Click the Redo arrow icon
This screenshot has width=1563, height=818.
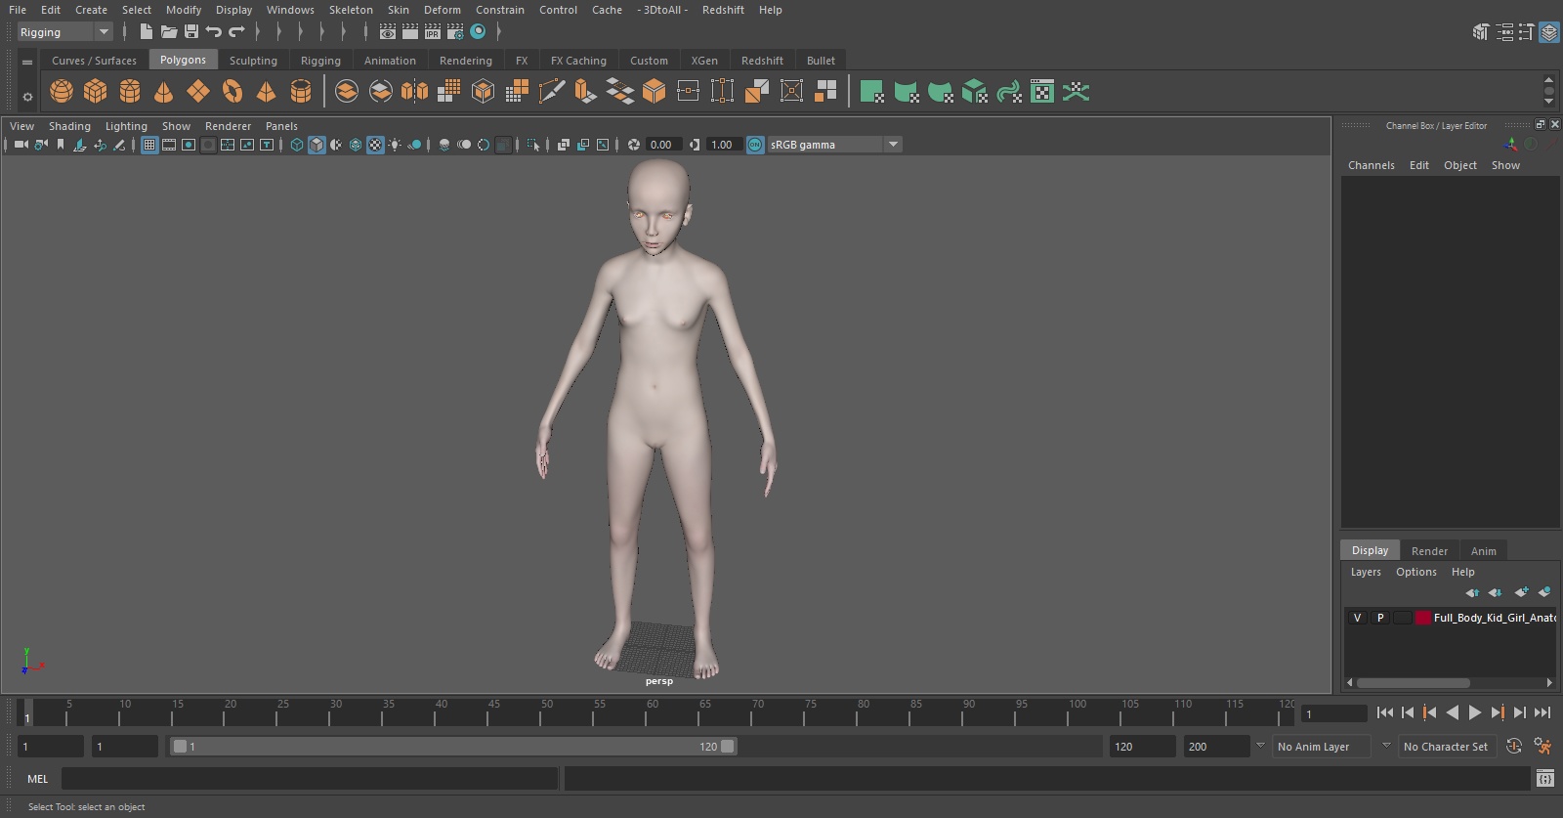click(236, 32)
